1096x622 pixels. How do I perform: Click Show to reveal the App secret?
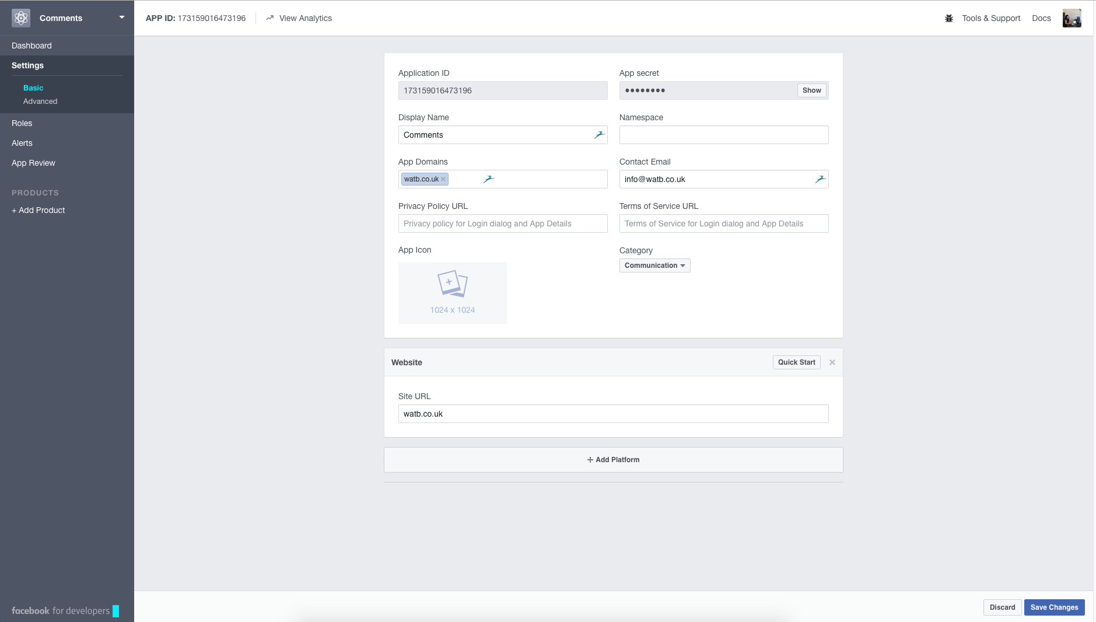811,90
